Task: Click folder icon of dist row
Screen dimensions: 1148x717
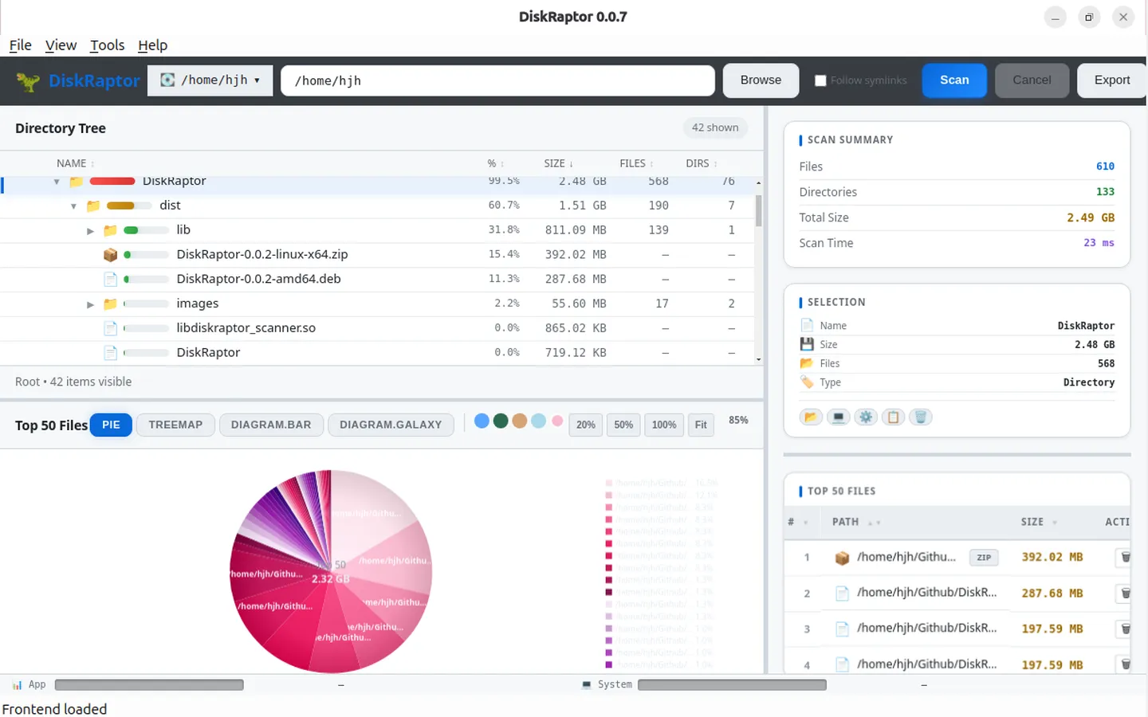Action: tap(93, 206)
